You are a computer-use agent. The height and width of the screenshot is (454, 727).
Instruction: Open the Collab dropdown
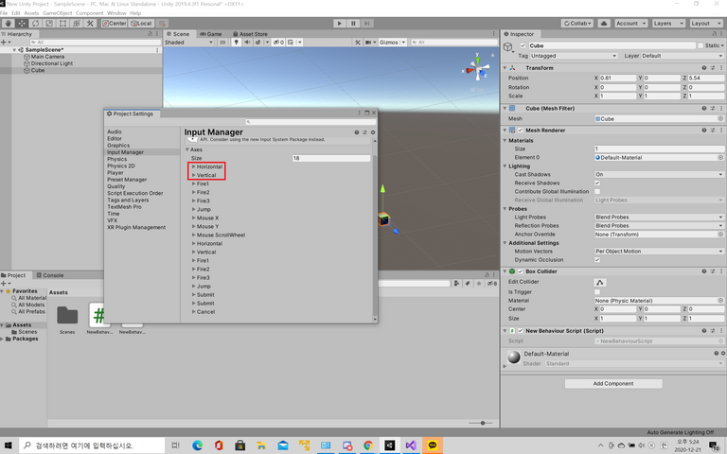click(x=577, y=23)
